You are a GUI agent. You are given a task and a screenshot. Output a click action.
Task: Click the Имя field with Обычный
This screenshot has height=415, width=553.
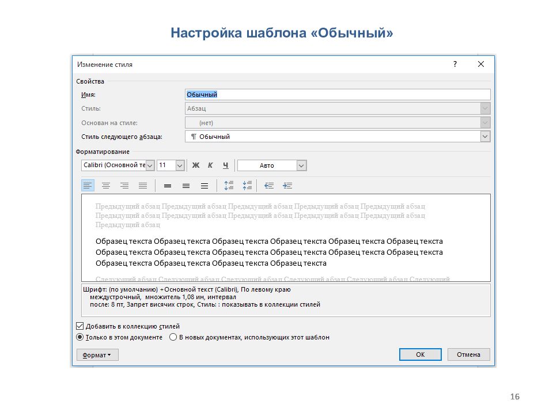pyautogui.click(x=338, y=94)
